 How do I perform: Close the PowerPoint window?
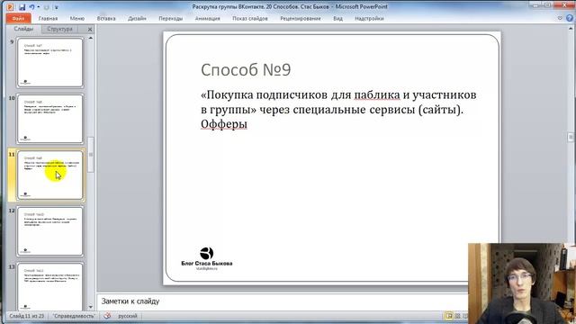pos(564,5)
